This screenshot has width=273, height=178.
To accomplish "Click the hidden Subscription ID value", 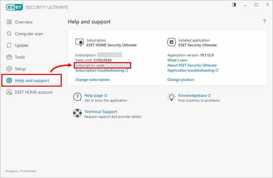I will click(110, 55).
